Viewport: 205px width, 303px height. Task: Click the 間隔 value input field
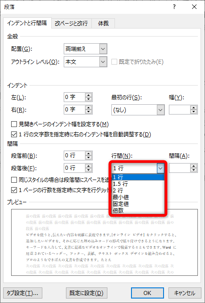(x=180, y=168)
